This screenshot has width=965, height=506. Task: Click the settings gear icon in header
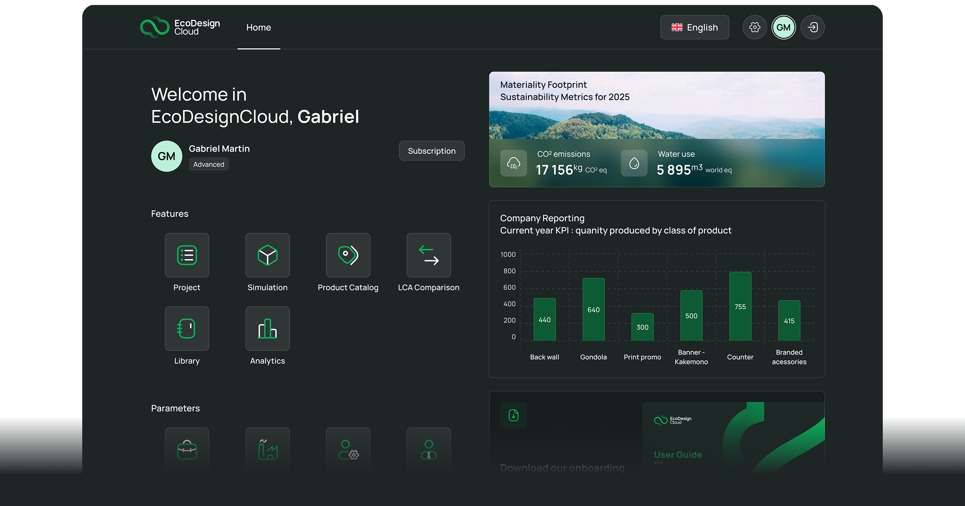coord(754,27)
